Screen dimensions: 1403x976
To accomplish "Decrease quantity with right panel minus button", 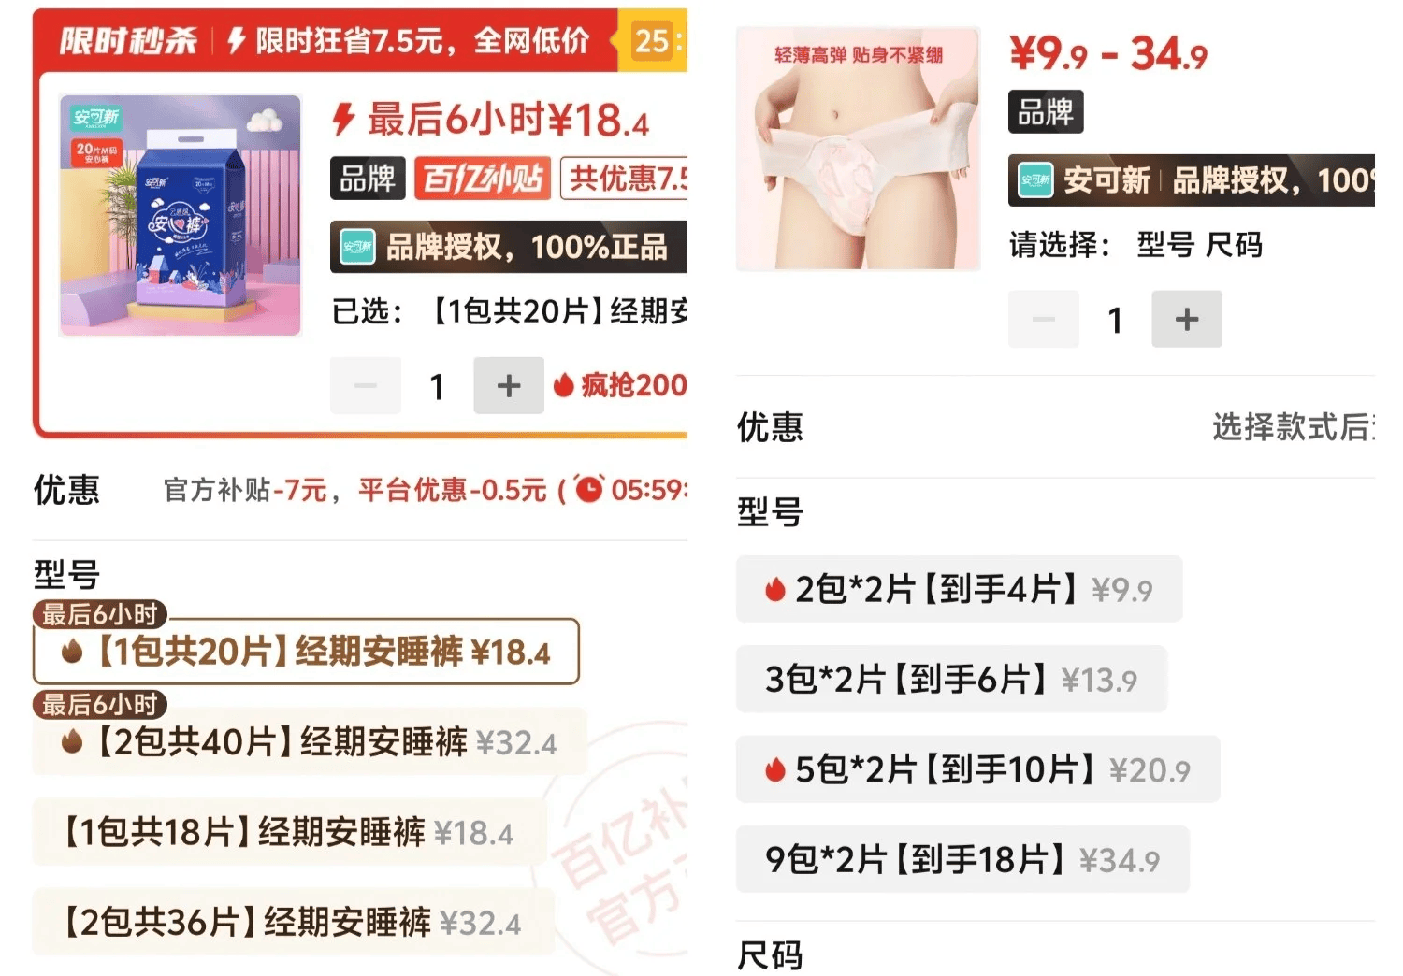I will pyautogui.click(x=1044, y=319).
